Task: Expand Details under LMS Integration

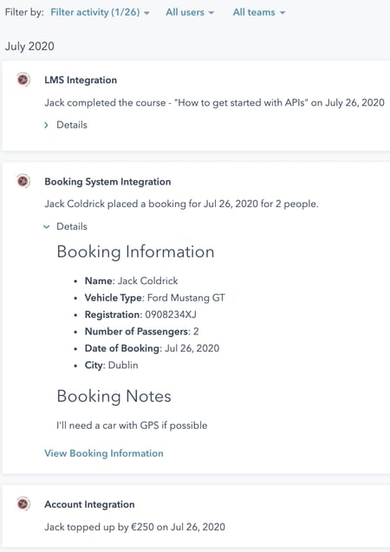Action: (x=66, y=125)
